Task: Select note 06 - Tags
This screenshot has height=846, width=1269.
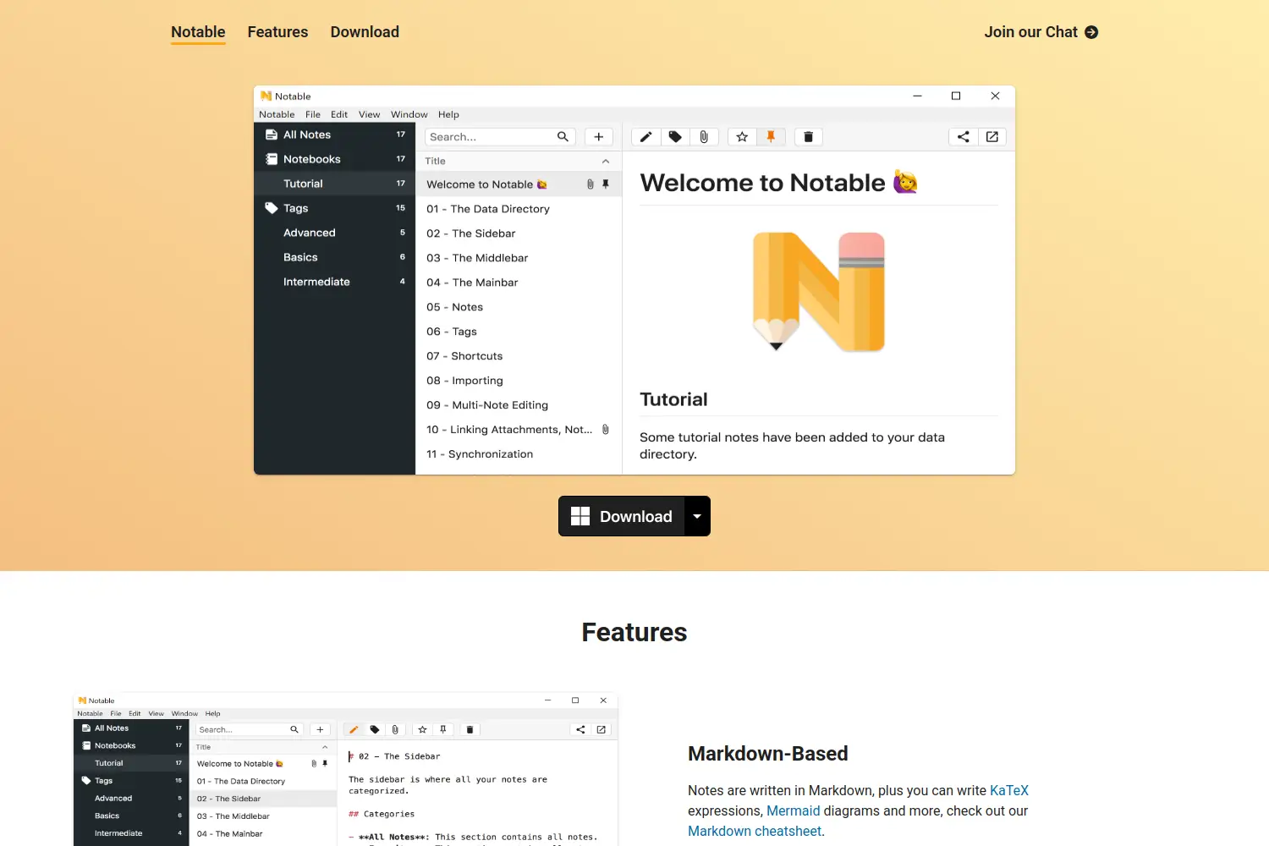Action: [x=519, y=332]
